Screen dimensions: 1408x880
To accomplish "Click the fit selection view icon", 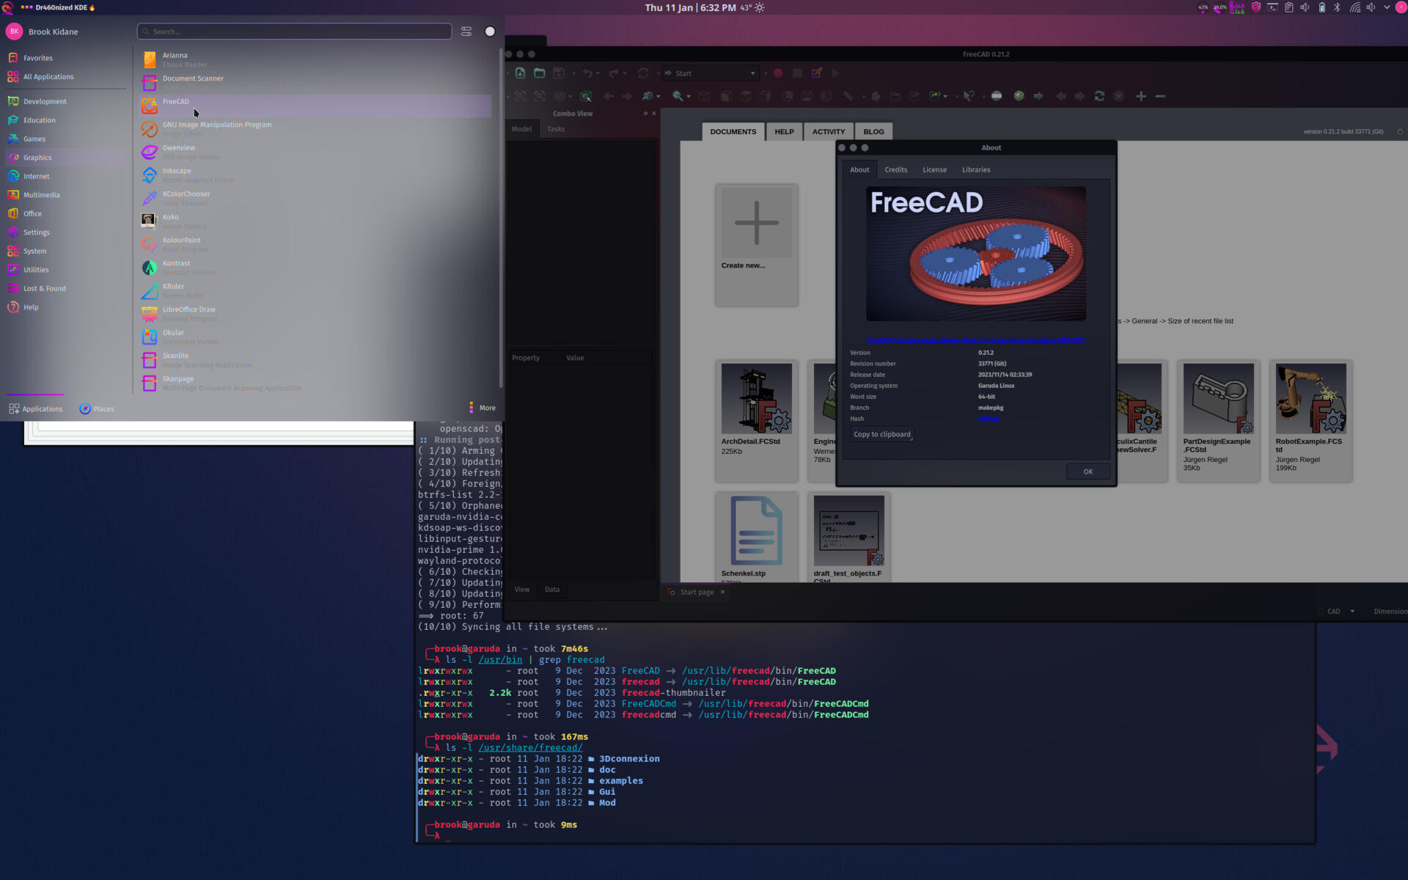I will coord(539,96).
